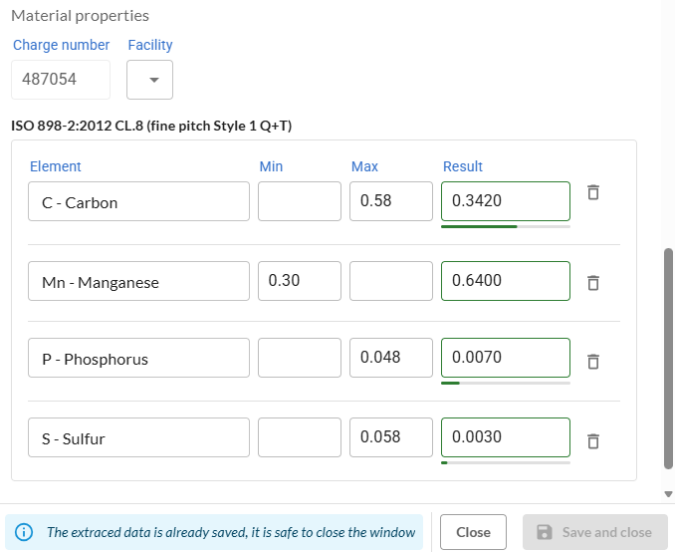Select the C - Carbon element field
This screenshot has width=675, height=552.
pyautogui.click(x=138, y=201)
